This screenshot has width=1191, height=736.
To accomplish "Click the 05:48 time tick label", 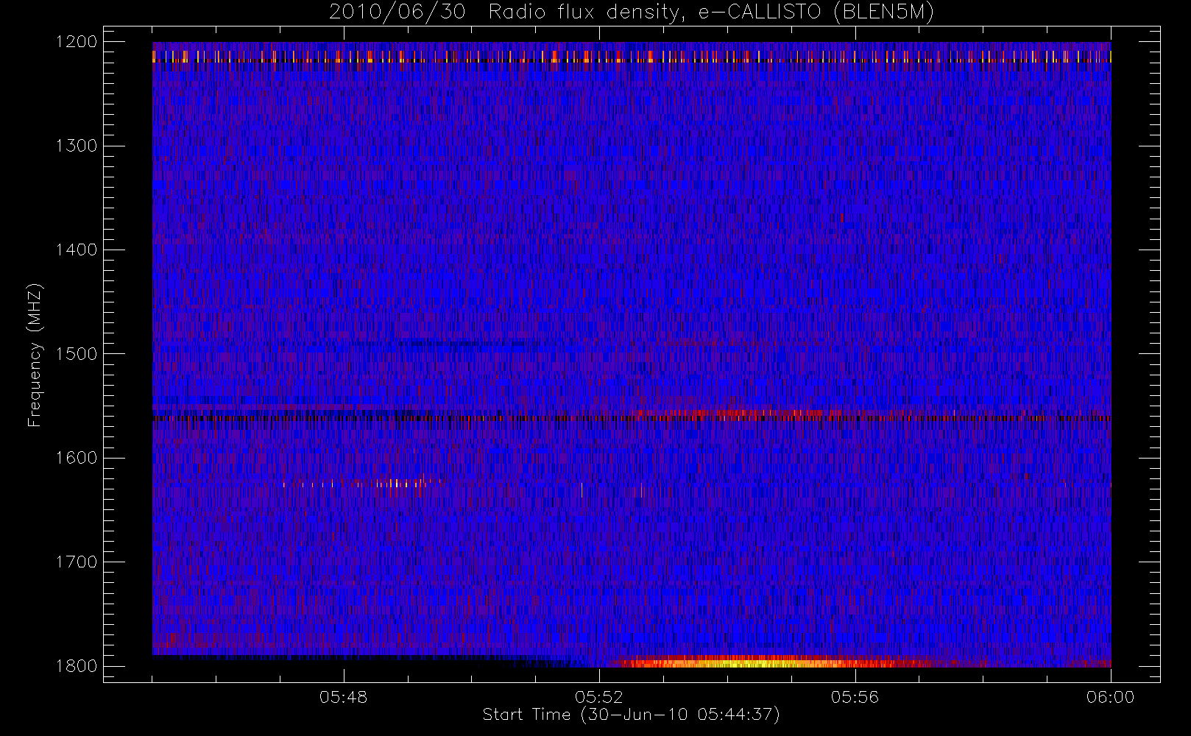I will (344, 697).
